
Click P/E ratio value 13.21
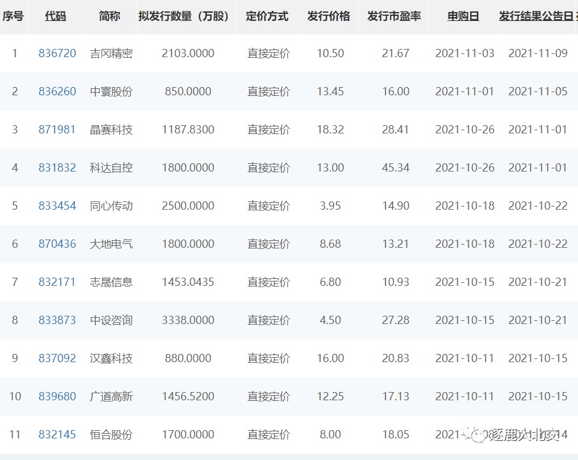(x=396, y=243)
